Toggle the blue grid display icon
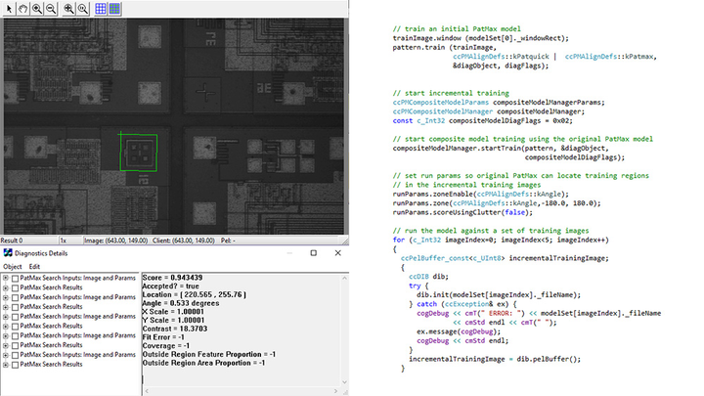The image size is (704, 396). click(101, 8)
